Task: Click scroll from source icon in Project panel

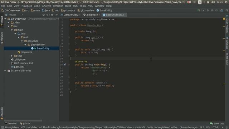Action: pyautogui.click(x=44, y=15)
